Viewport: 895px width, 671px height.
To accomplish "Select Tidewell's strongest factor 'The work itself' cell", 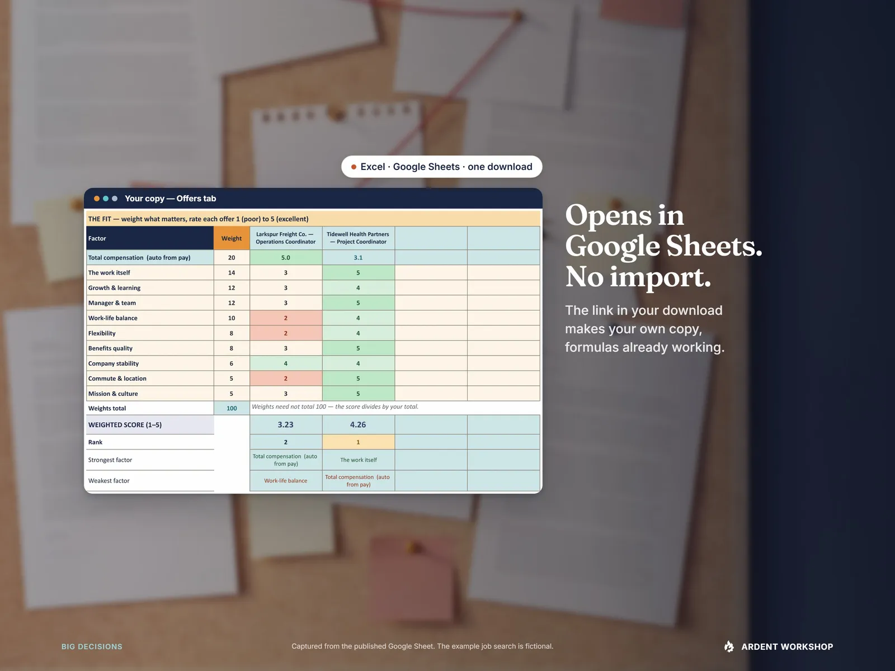I will point(358,460).
